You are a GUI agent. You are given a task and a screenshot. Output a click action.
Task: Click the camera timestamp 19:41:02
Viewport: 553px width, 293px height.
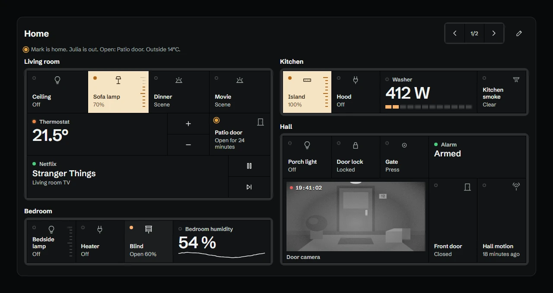pos(308,188)
